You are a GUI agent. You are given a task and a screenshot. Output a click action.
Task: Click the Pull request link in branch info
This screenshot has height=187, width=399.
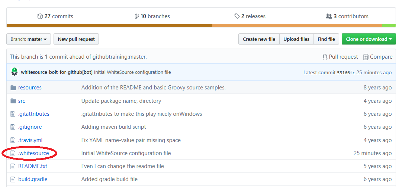340,57
